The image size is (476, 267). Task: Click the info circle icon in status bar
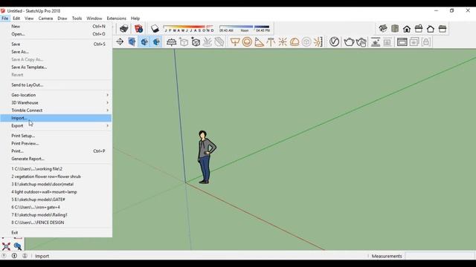coord(14,256)
